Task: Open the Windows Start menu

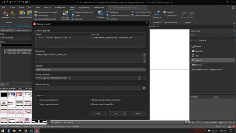Action: point(3,130)
